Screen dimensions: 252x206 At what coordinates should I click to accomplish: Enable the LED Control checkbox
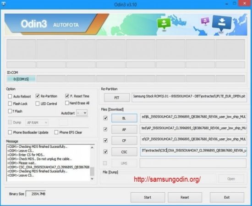click(x=38, y=103)
